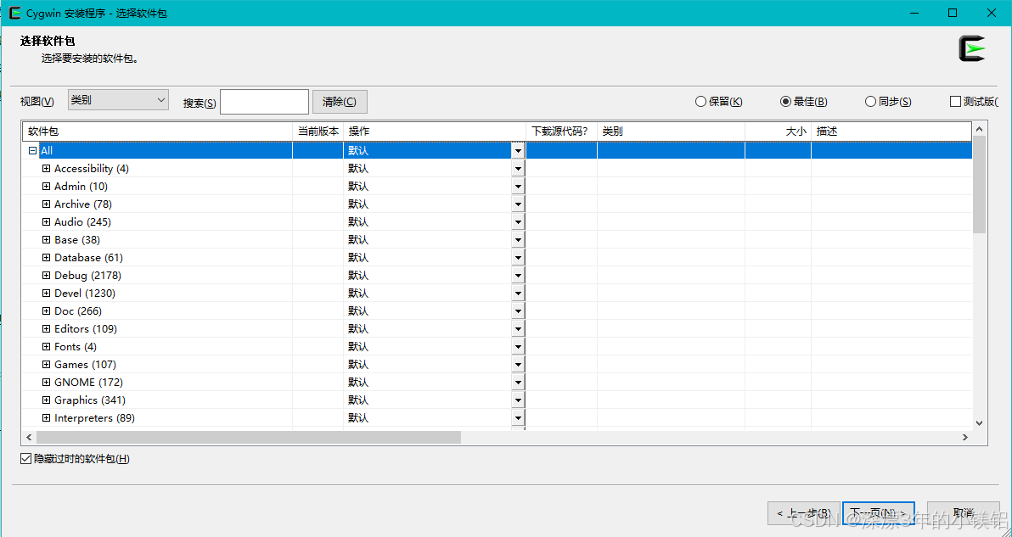Open action dropdown for Accessibility row
1012x537 pixels.
coord(518,169)
